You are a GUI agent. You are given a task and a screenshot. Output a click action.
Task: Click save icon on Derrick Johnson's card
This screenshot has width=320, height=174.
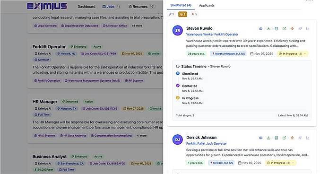[x=277, y=138]
